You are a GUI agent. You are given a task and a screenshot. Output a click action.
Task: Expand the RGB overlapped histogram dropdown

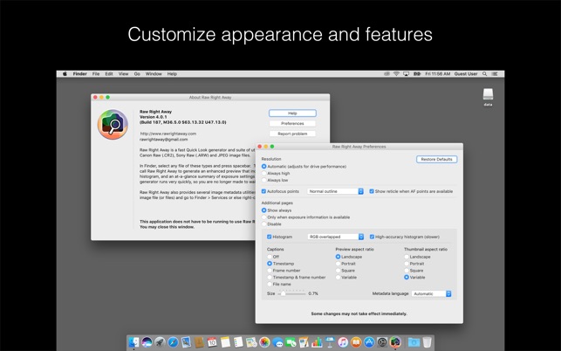[x=336, y=237]
